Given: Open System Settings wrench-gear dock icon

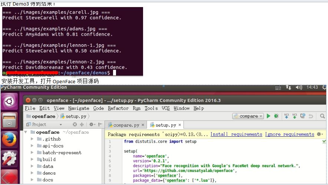Looking at the screenshot, I should 9,159.
